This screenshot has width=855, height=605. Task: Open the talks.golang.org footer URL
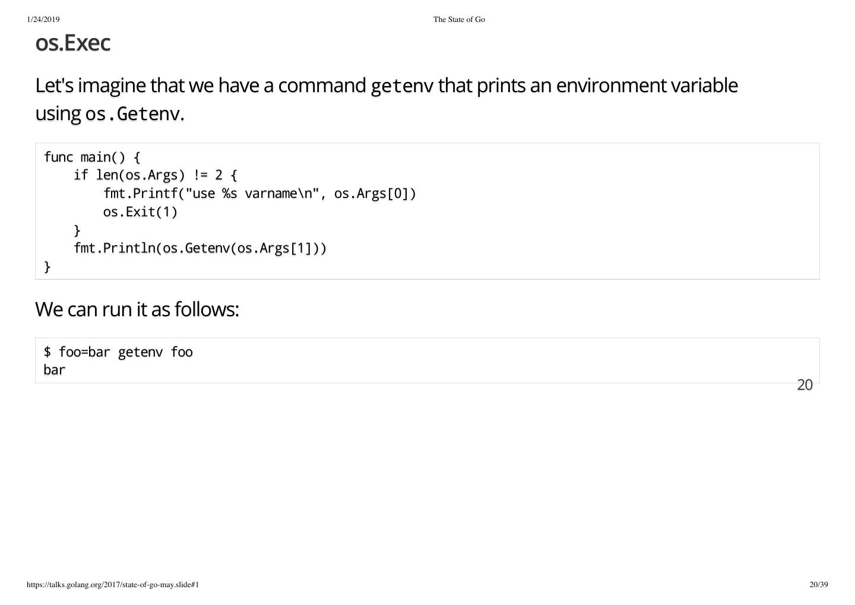(x=113, y=585)
